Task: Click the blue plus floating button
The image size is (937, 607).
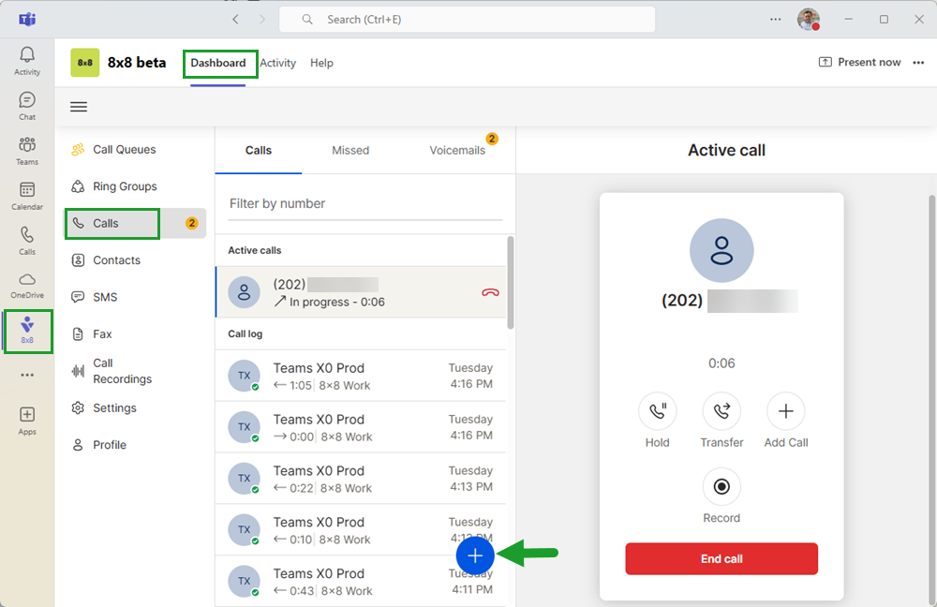Action: point(475,555)
